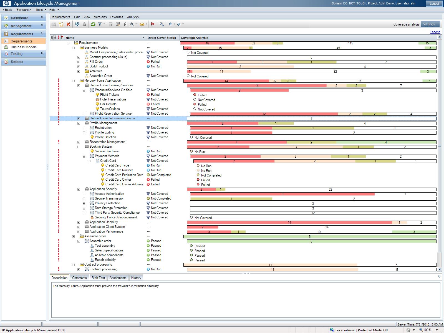Click the Forward navigation button
This screenshot has width=444, height=333.
point(24,10)
